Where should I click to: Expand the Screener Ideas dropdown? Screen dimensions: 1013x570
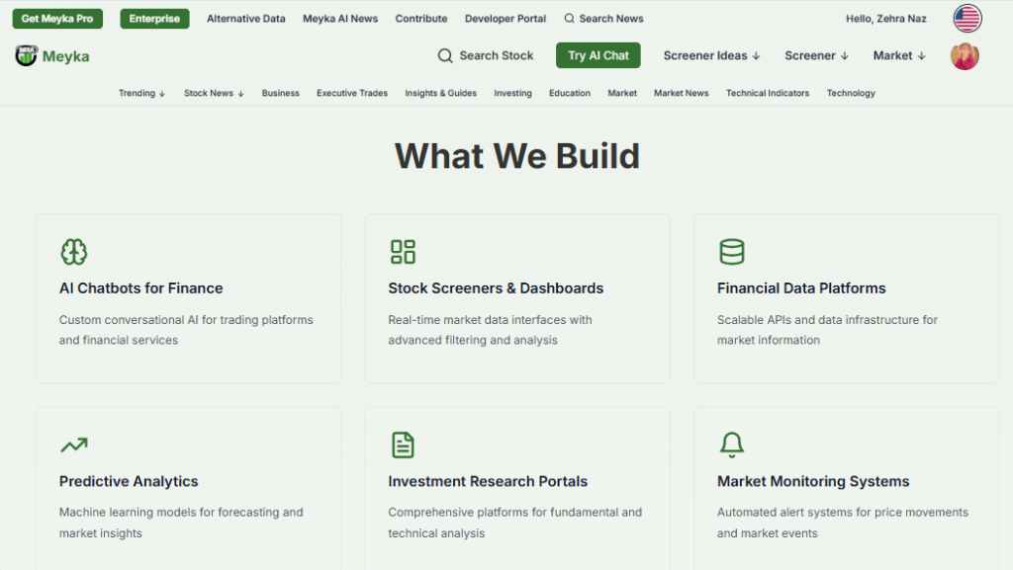coord(710,56)
